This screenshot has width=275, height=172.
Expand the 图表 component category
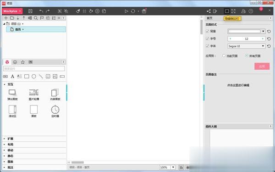(x=5, y=161)
